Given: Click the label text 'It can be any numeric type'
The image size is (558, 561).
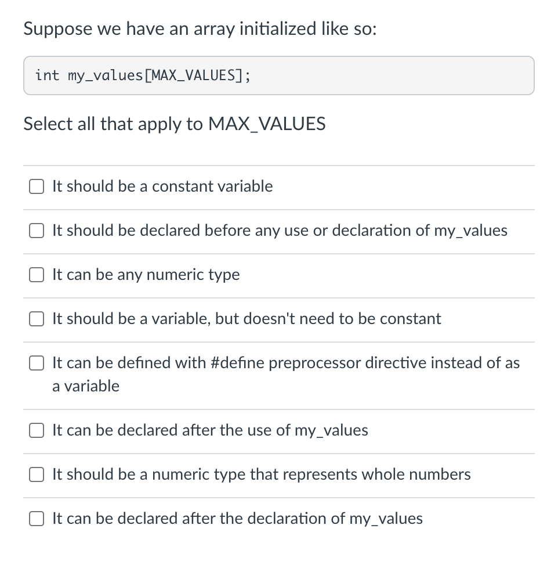Looking at the screenshot, I should coord(146,275).
